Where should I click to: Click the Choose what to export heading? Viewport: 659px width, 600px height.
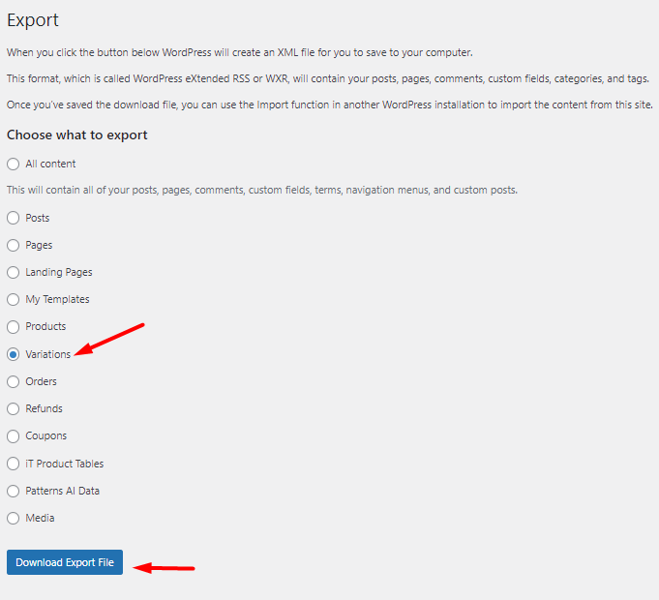(76, 135)
